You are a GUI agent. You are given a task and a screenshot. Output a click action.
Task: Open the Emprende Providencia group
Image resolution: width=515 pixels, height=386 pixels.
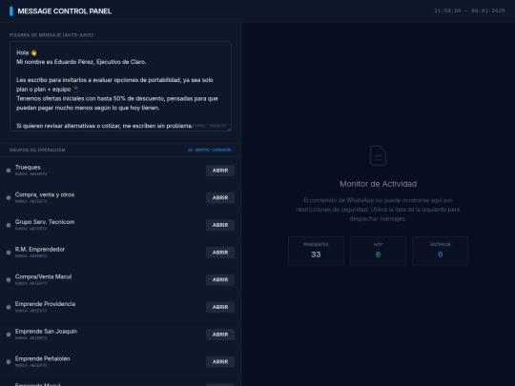click(220, 307)
